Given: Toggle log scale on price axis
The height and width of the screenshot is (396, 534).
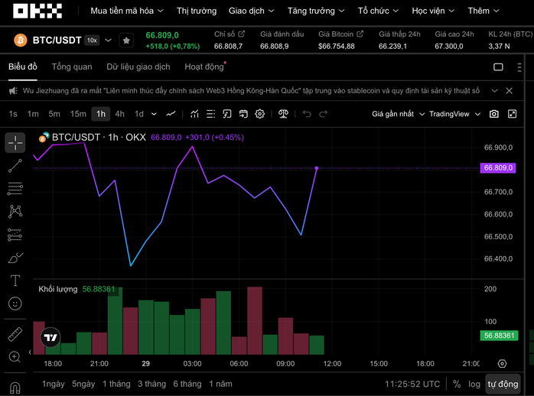Looking at the screenshot, I should [474, 384].
